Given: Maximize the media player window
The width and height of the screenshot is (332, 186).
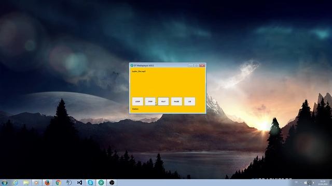Looking at the screenshot, I should tap(196, 66).
